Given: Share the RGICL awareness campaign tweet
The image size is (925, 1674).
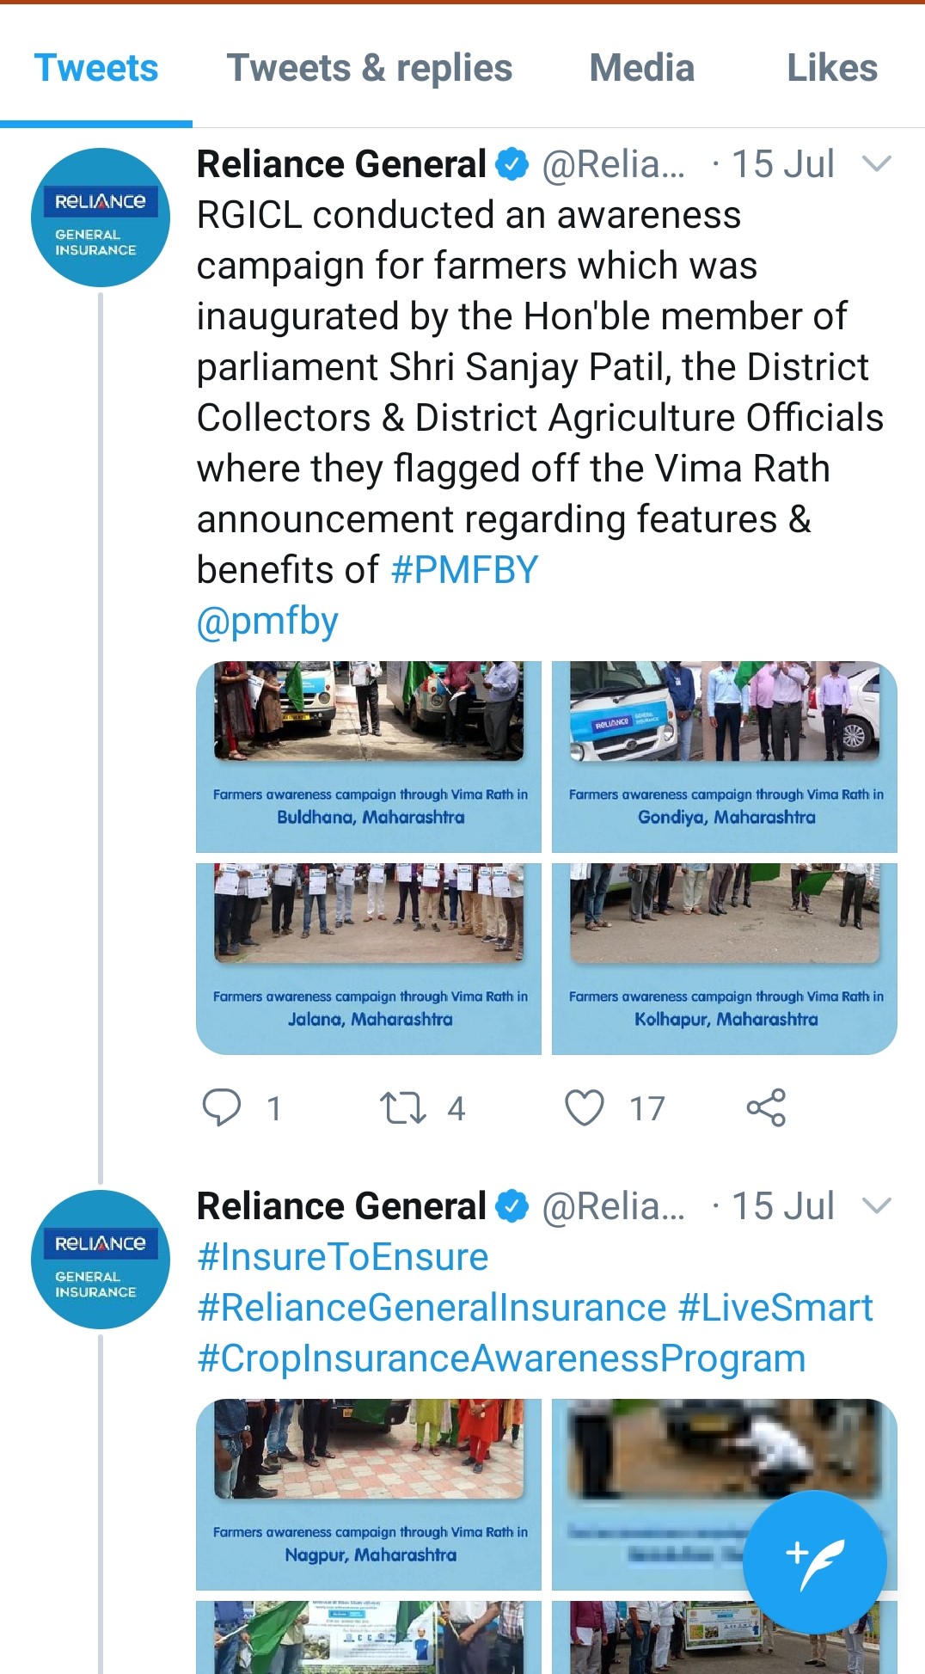Looking at the screenshot, I should click(766, 1107).
